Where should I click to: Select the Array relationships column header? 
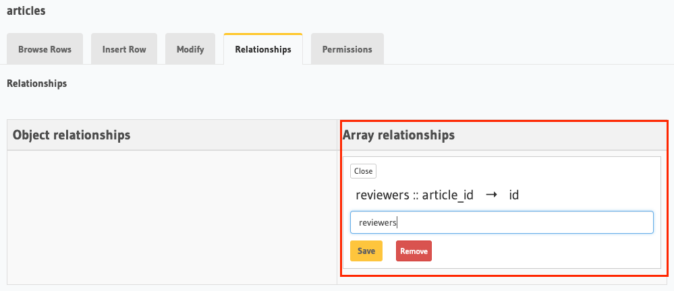(399, 135)
